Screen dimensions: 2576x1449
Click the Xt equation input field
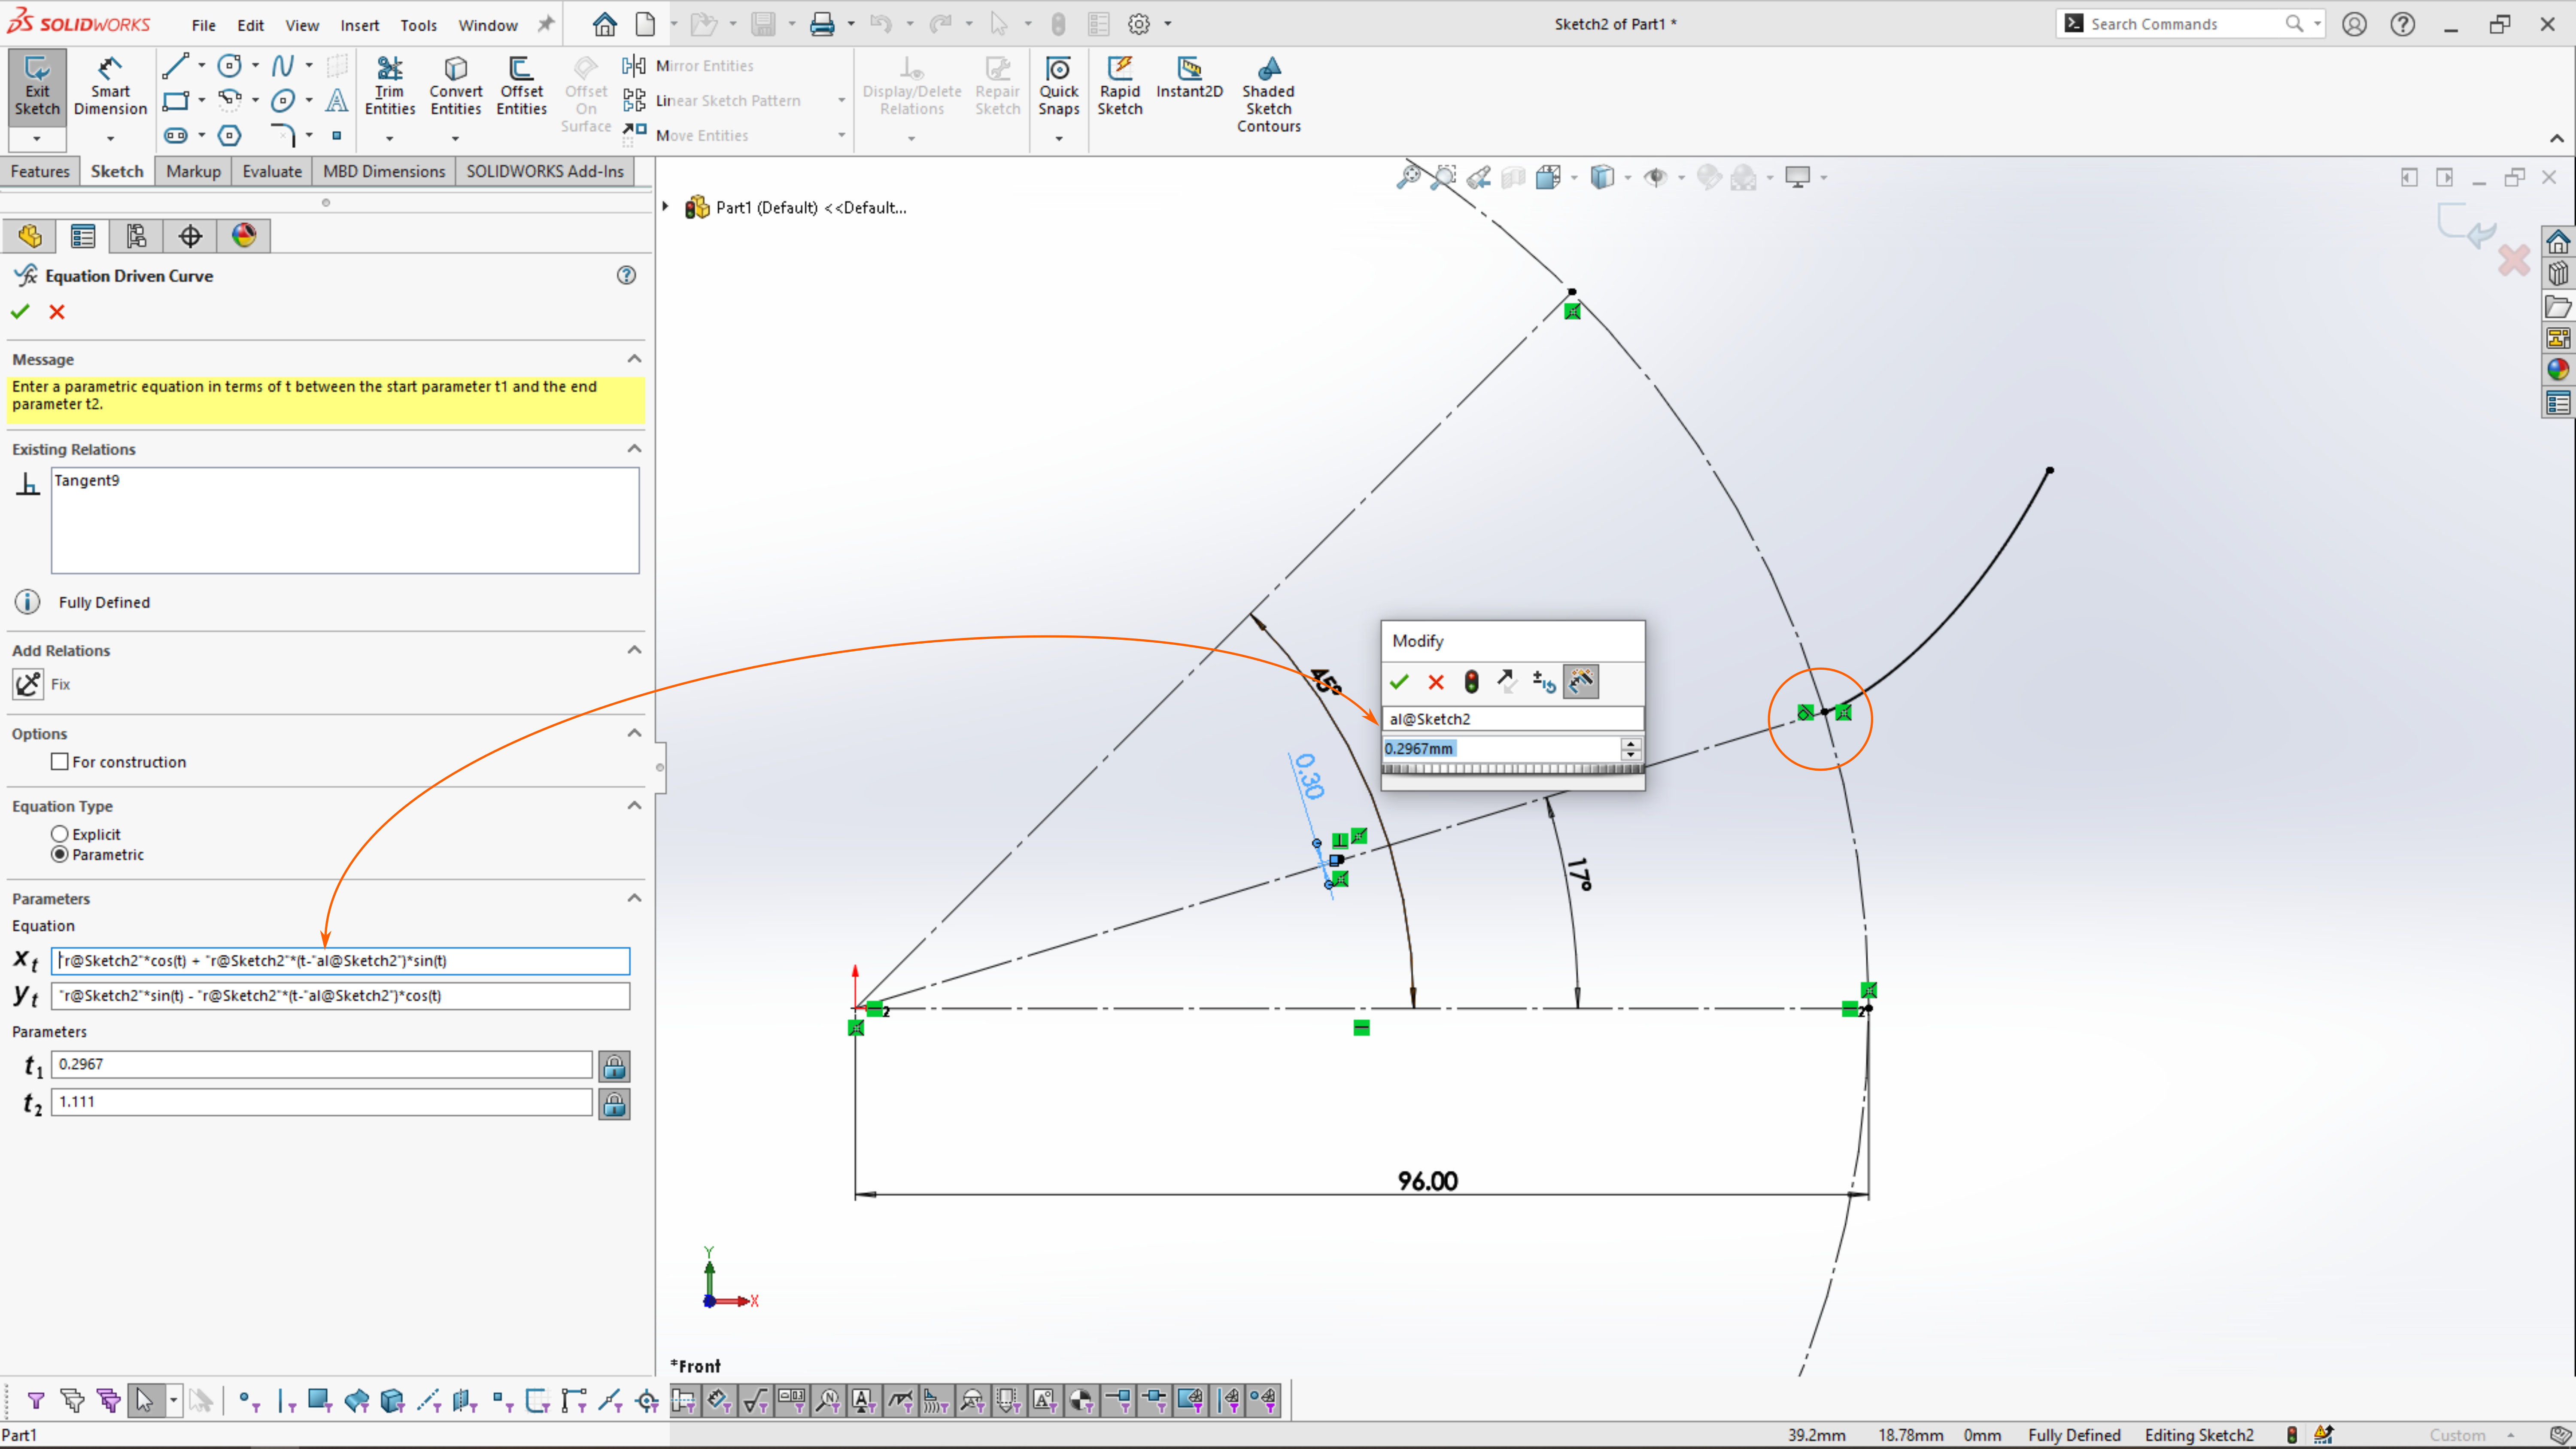(340, 961)
